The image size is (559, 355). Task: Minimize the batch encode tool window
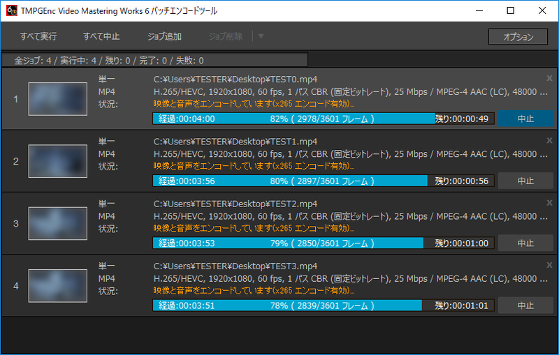pyautogui.click(x=479, y=10)
